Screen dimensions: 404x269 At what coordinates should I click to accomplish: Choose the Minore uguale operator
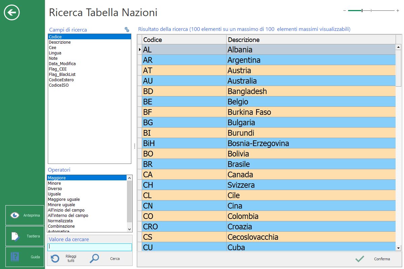(x=87, y=205)
